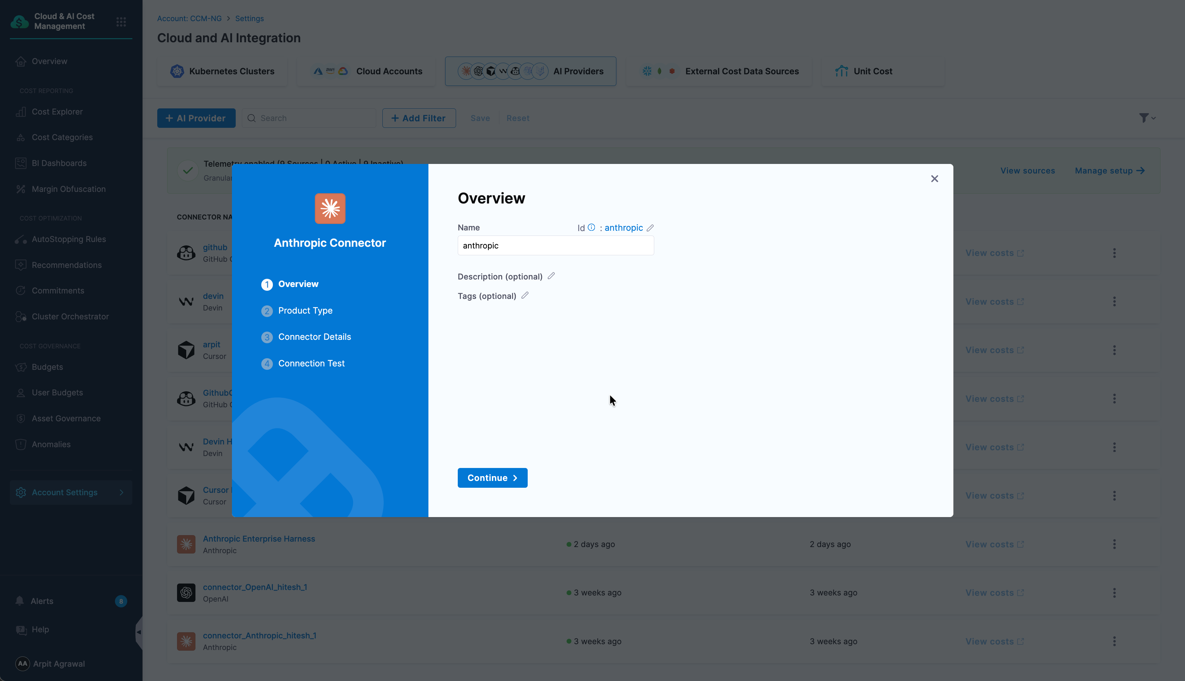Viewport: 1185px width, 681px height.
Task: Edit Description pencil icon
Action: tap(551, 276)
